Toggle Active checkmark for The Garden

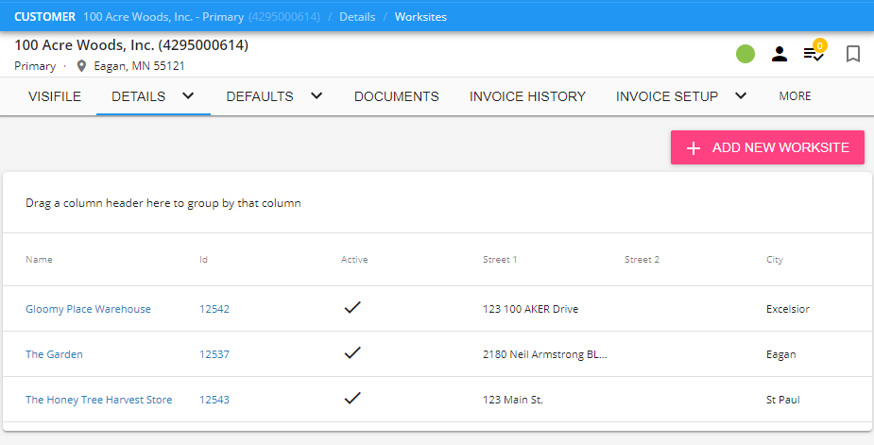tap(353, 353)
